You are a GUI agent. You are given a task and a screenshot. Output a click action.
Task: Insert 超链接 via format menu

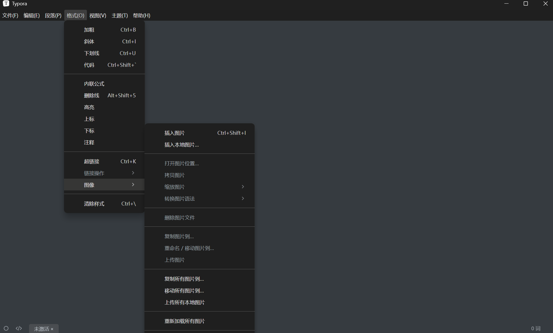(x=92, y=162)
